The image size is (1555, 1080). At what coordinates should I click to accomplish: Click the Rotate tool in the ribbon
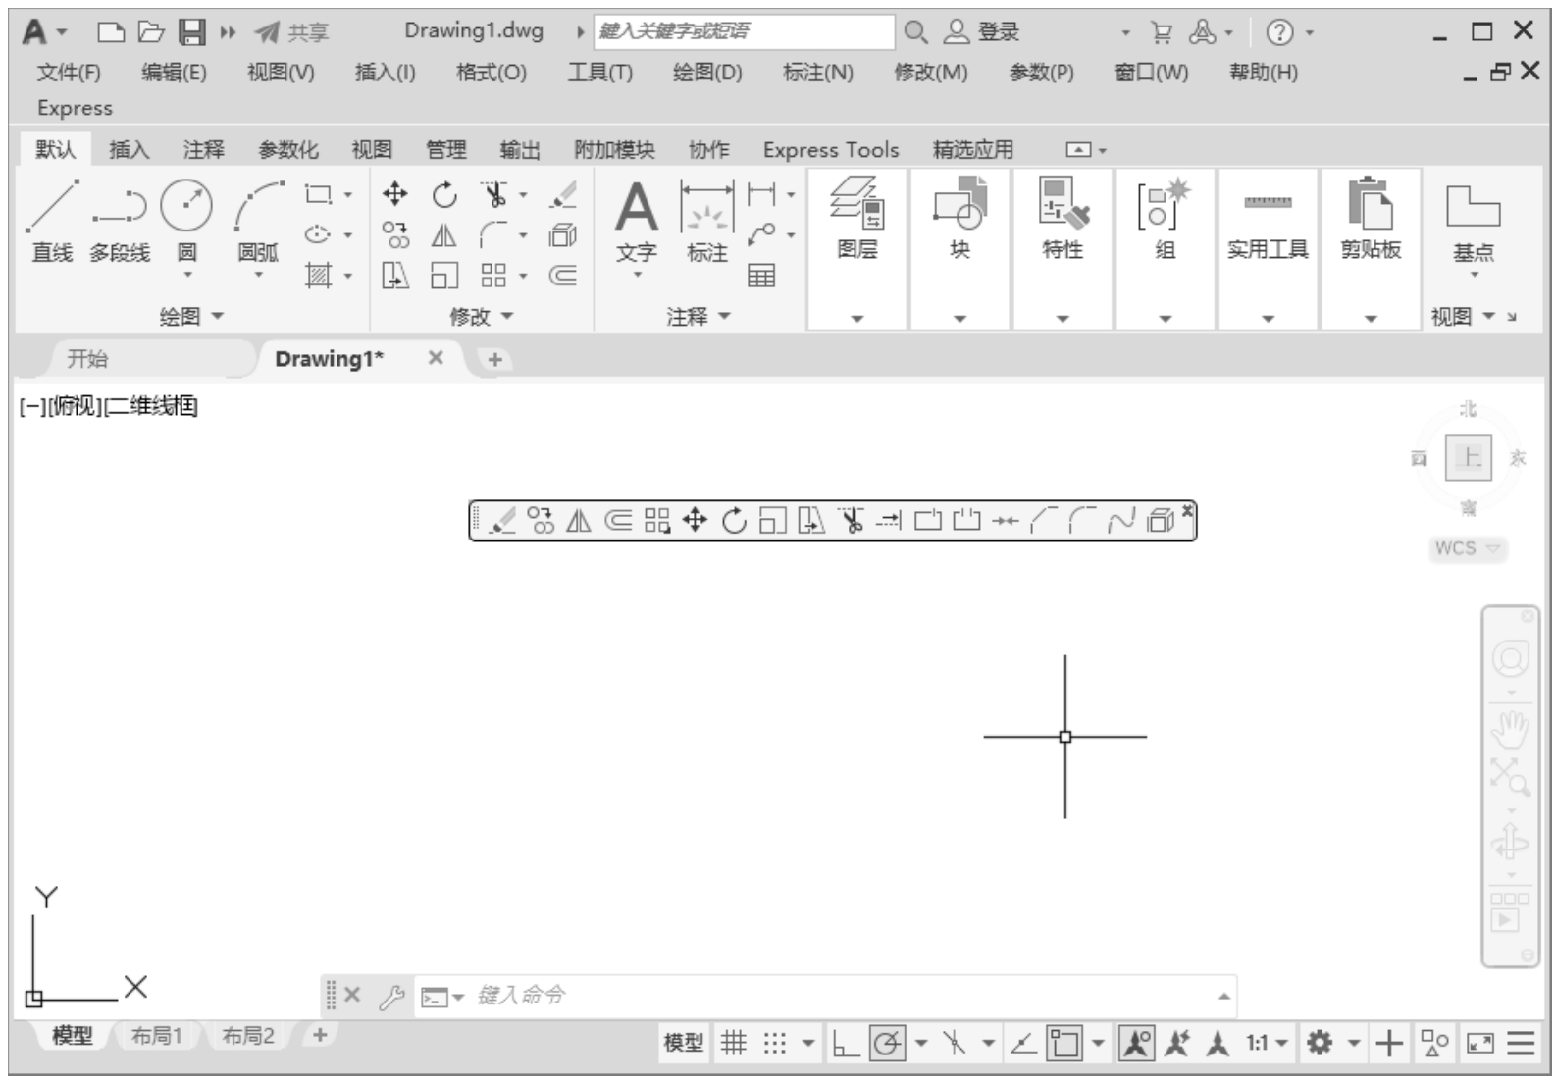tap(444, 194)
